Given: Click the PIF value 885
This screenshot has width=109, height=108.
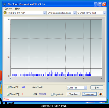Looking at the screenshot, I should click(24, 87).
